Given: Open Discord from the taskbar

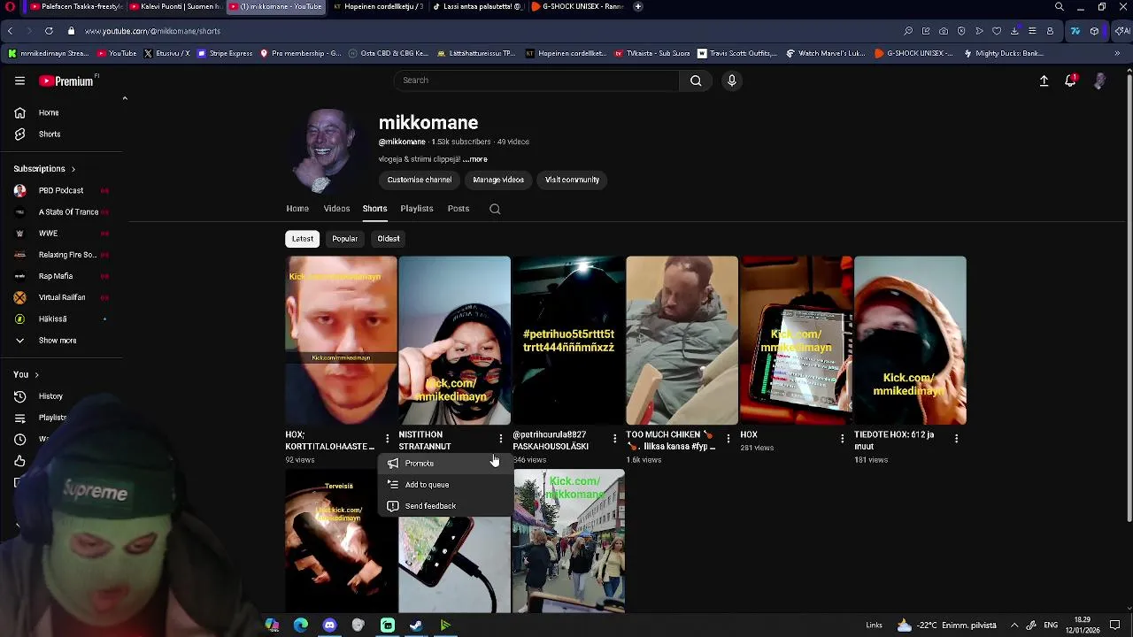Looking at the screenshot, I should (x=329, y=625).
